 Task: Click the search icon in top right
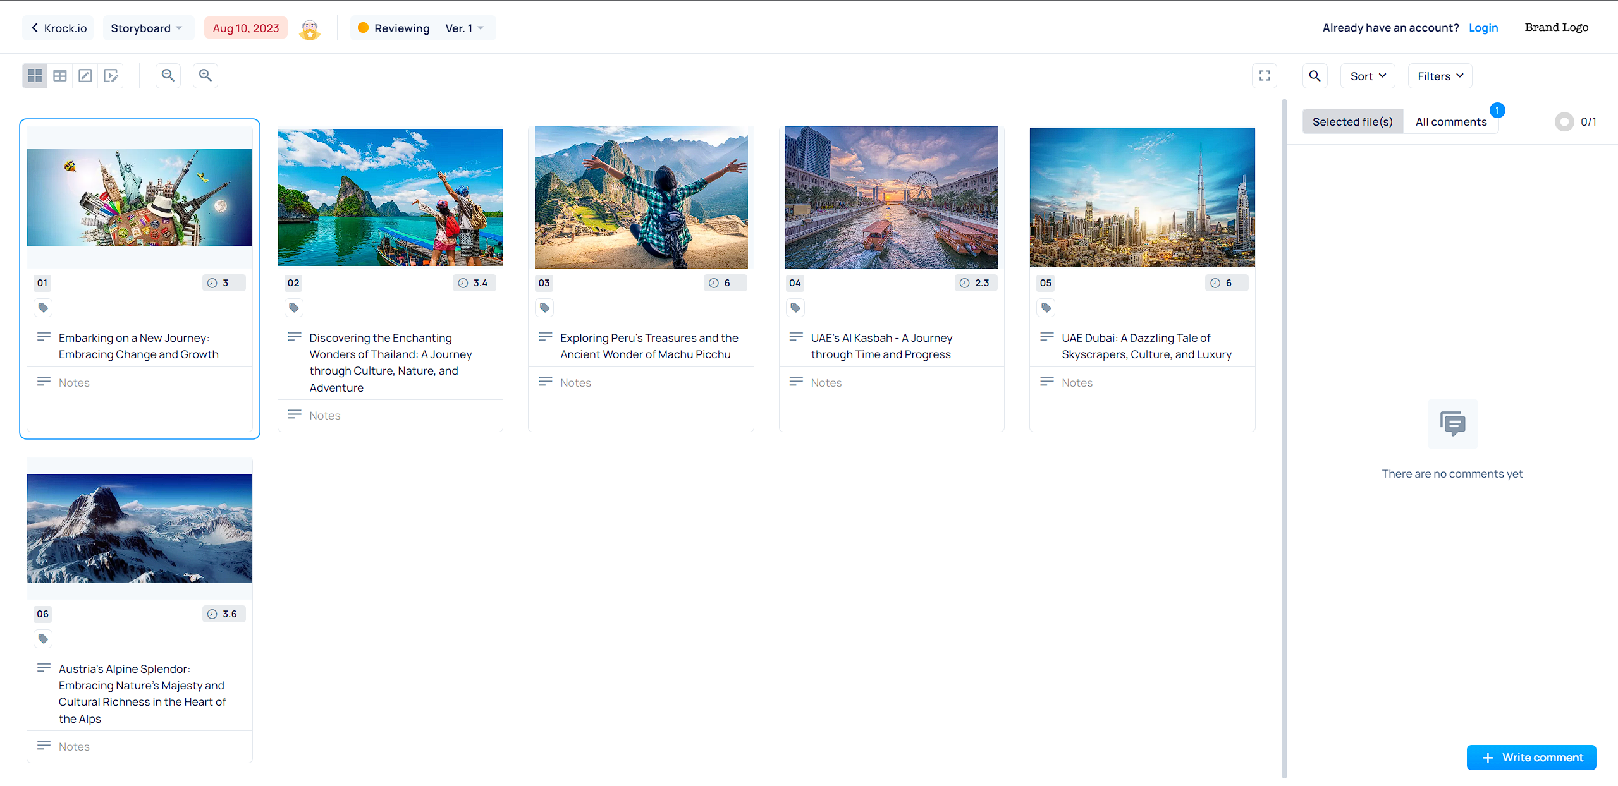[1314, 75]
